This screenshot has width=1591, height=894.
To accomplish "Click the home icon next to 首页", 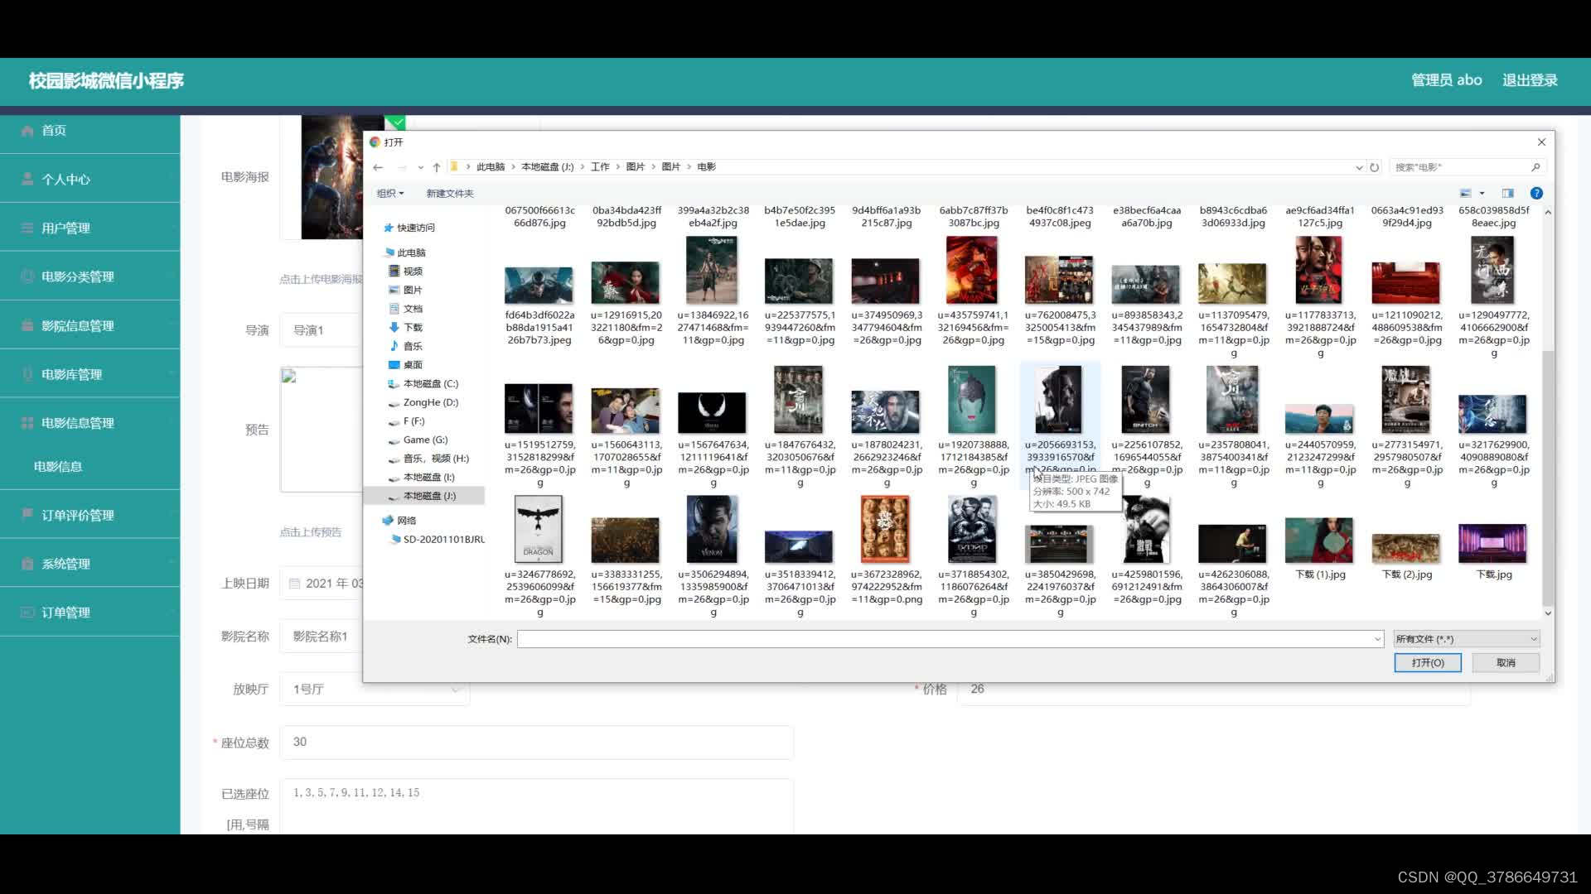I will tap(27, 131).
